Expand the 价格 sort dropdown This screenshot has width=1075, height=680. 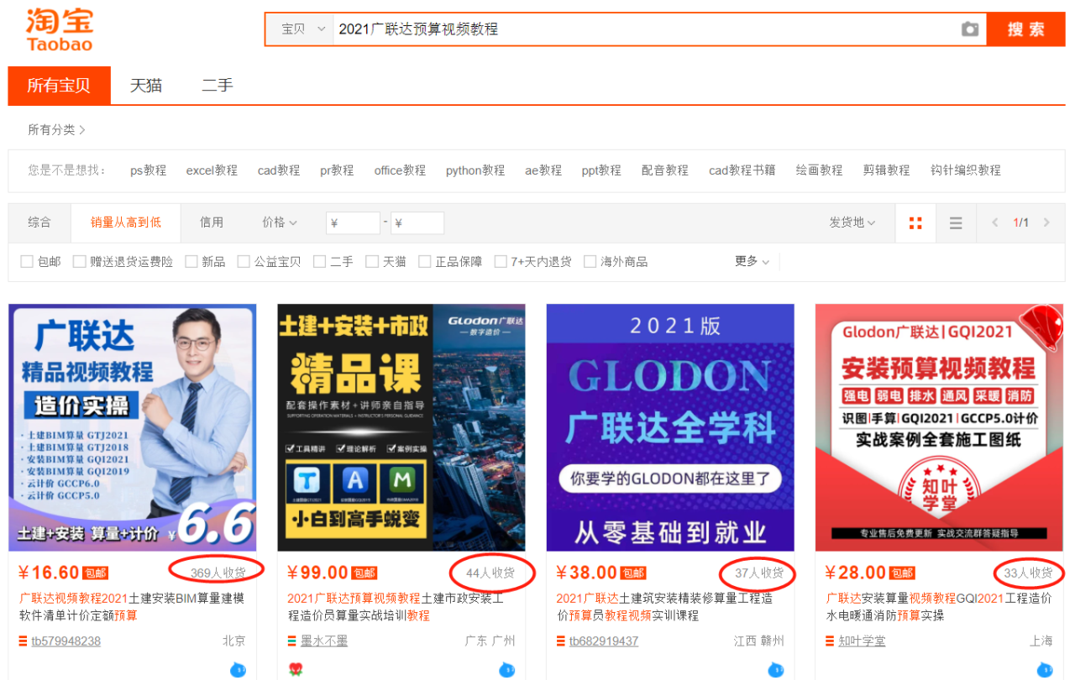click(x=280, y=222)
